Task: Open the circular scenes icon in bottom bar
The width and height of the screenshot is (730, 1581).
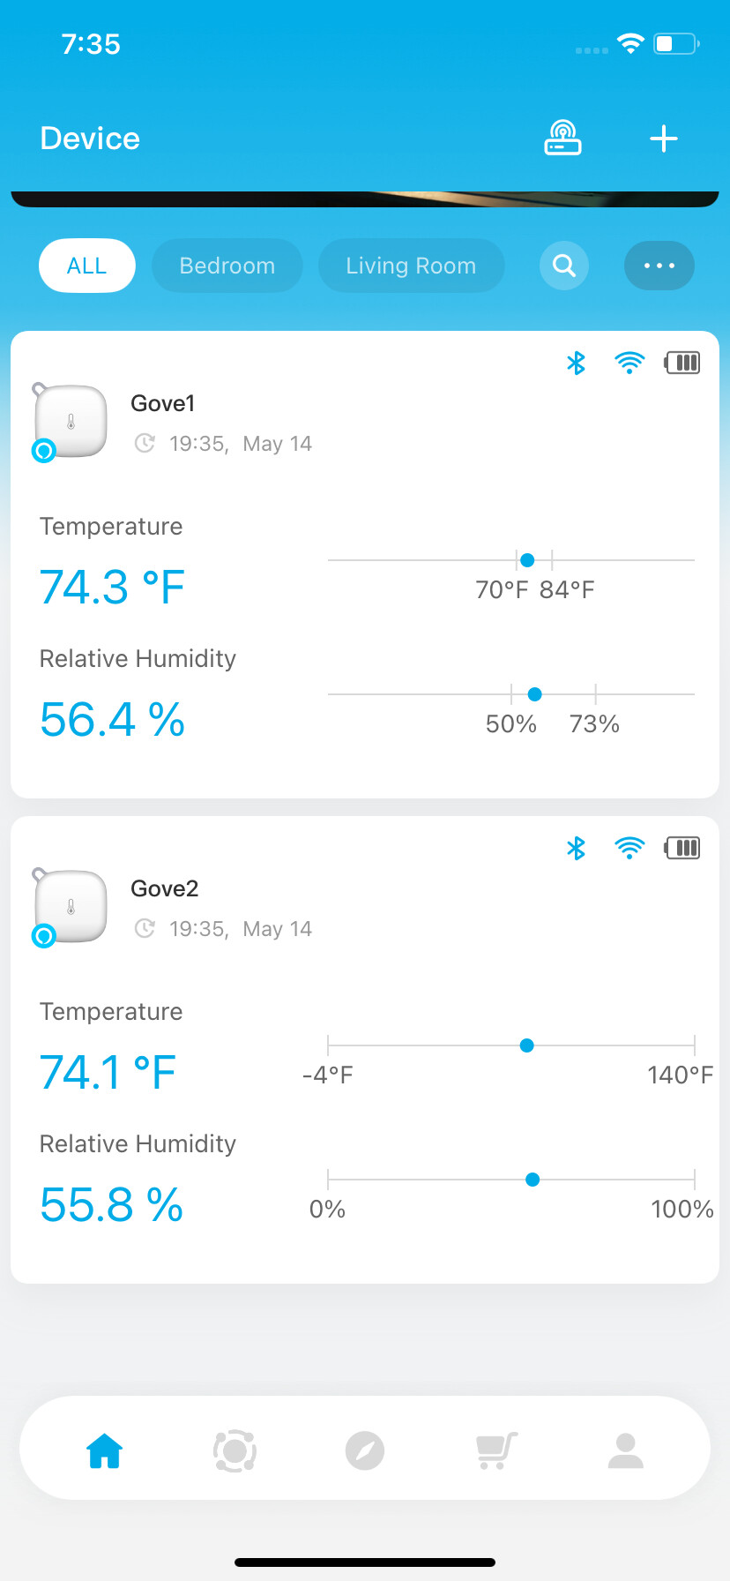Action: [235, 1450]
